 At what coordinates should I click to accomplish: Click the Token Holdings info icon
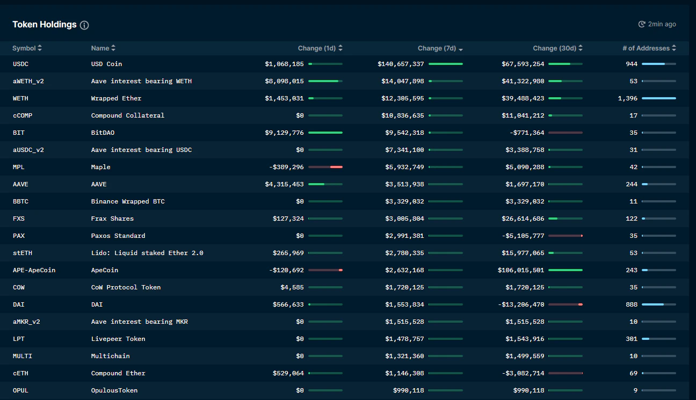[84, 25]
